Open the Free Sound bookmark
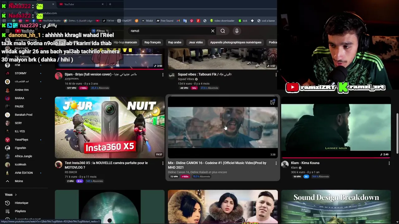 tap(165, 21)
